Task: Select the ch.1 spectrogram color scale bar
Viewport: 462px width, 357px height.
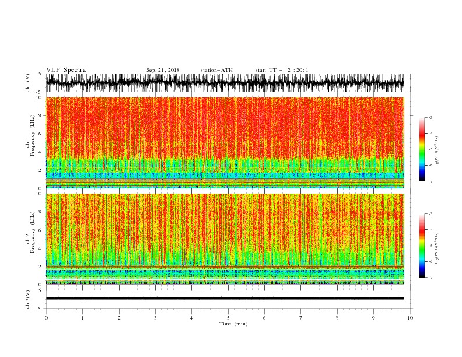Action: 422,149
